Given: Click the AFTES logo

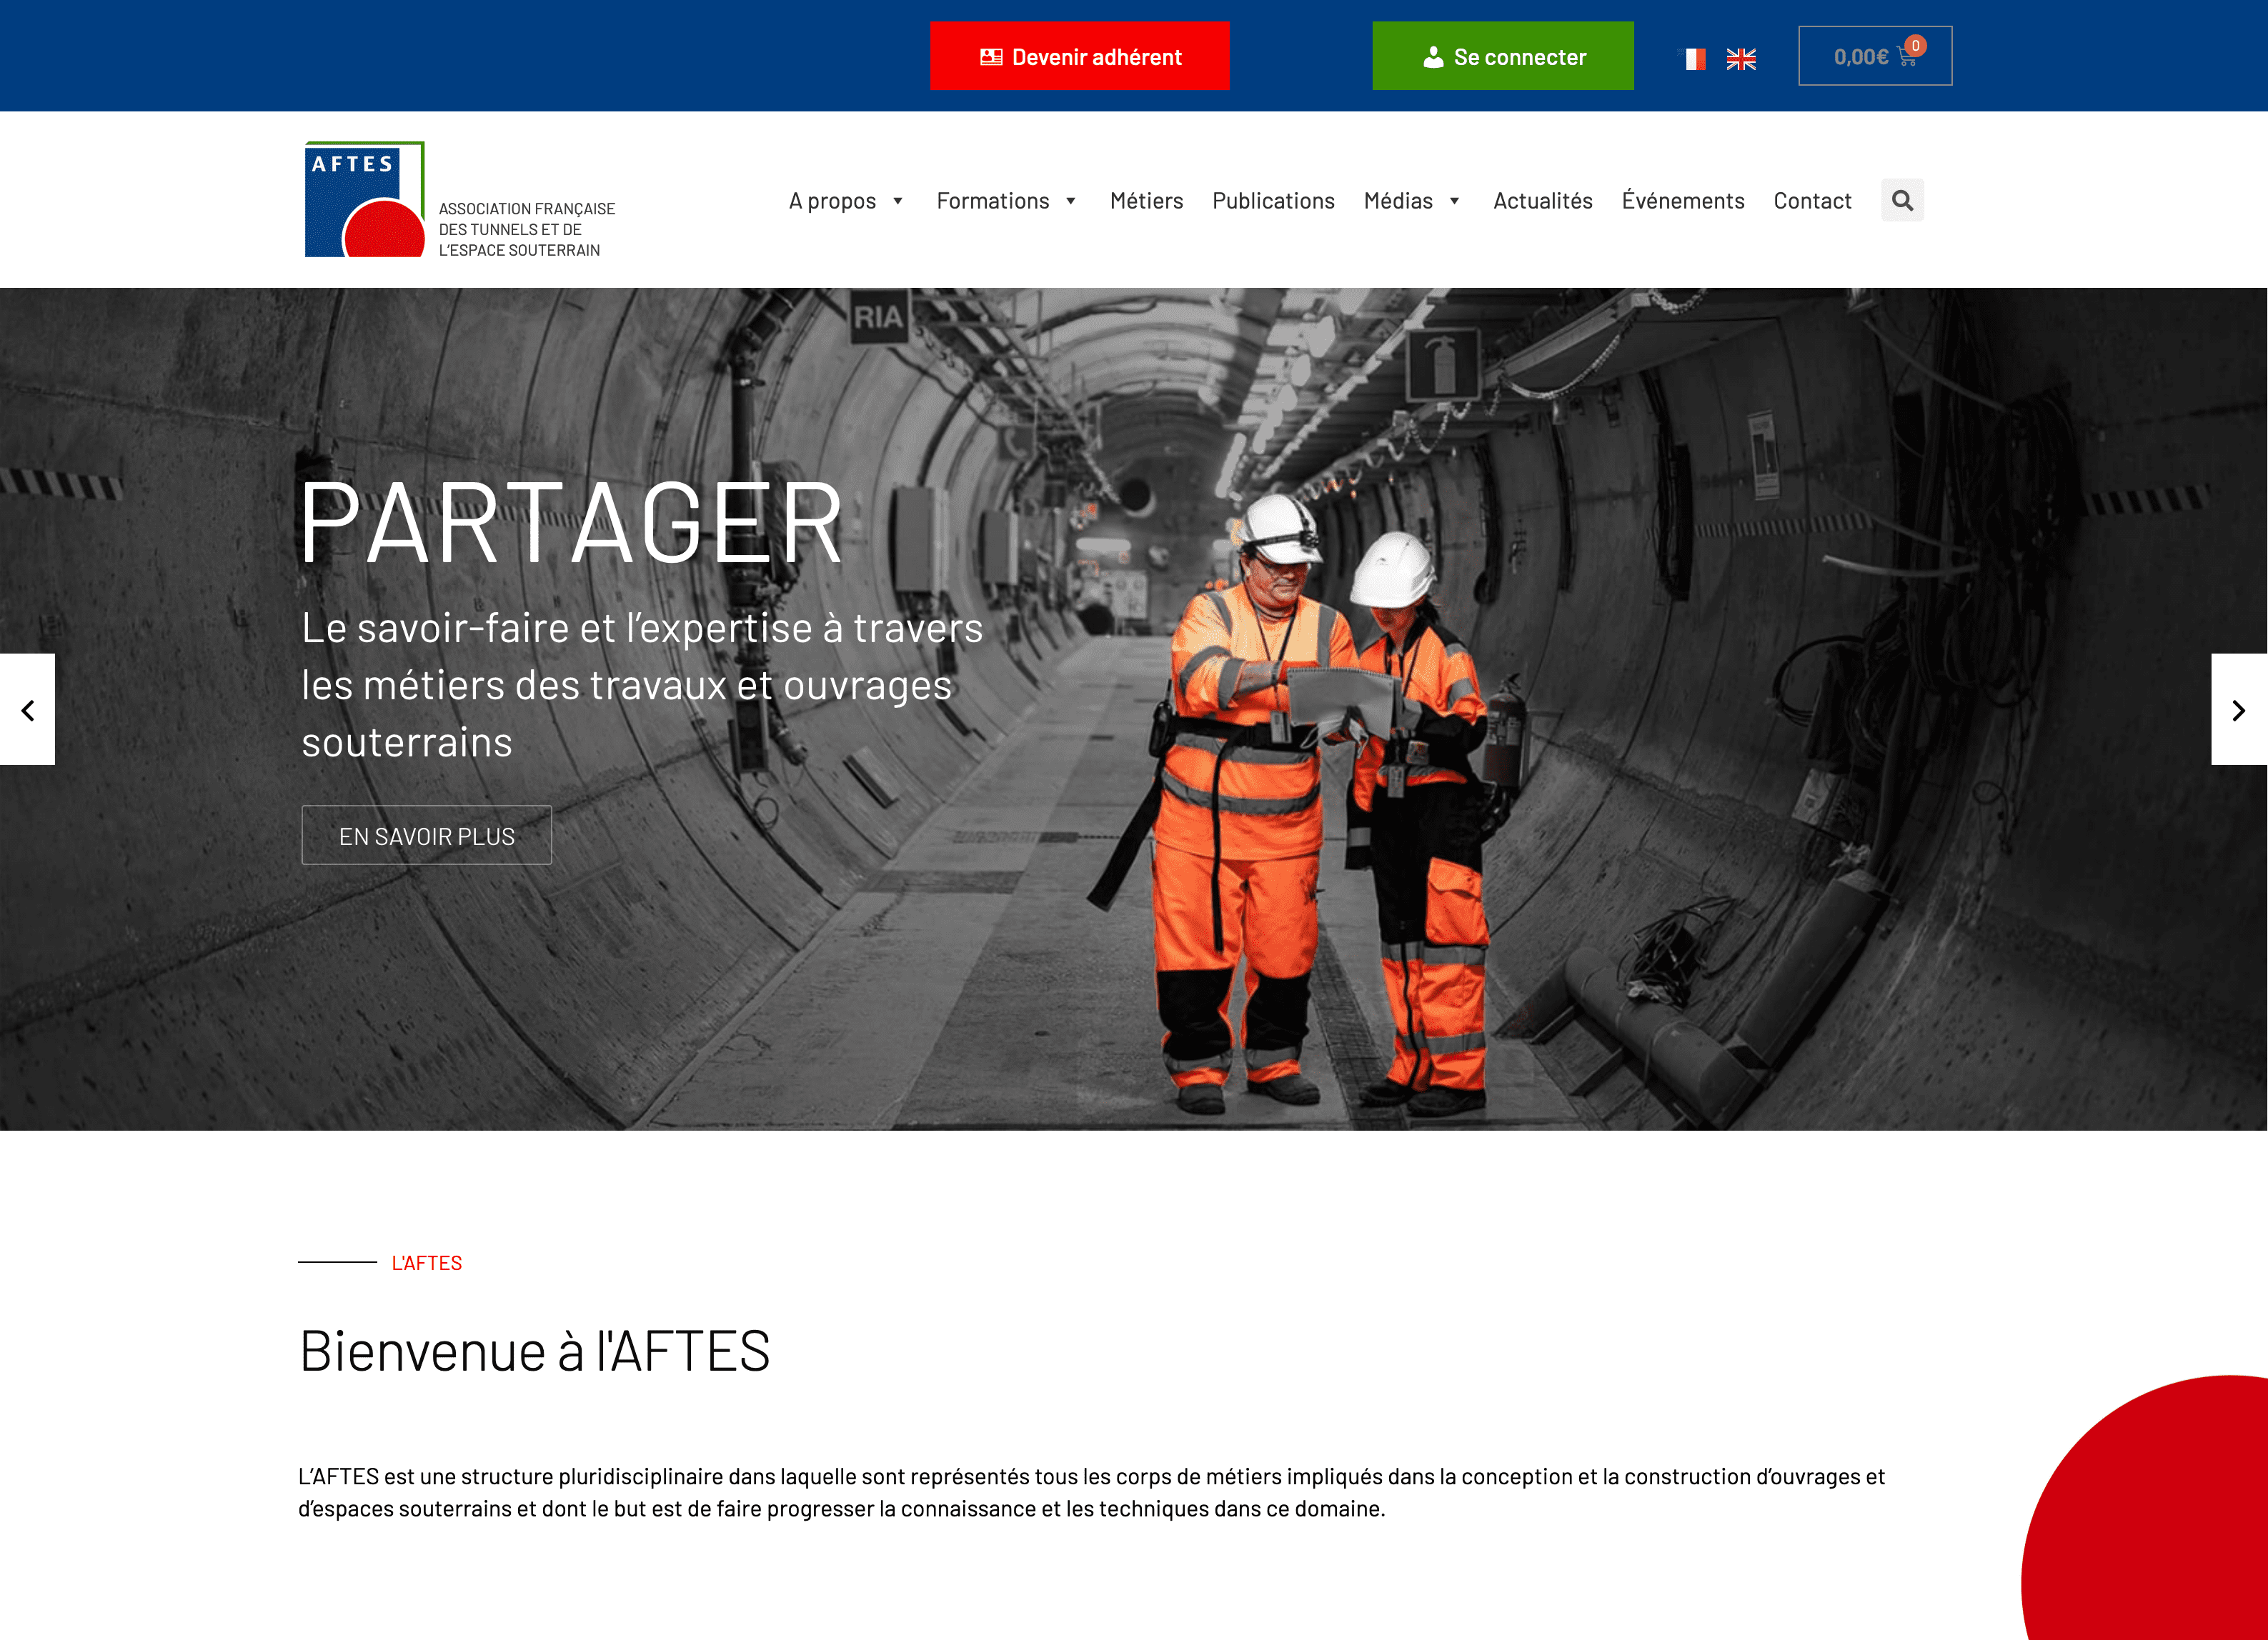Looking at the screenshot, I should (x=365, y=200).
